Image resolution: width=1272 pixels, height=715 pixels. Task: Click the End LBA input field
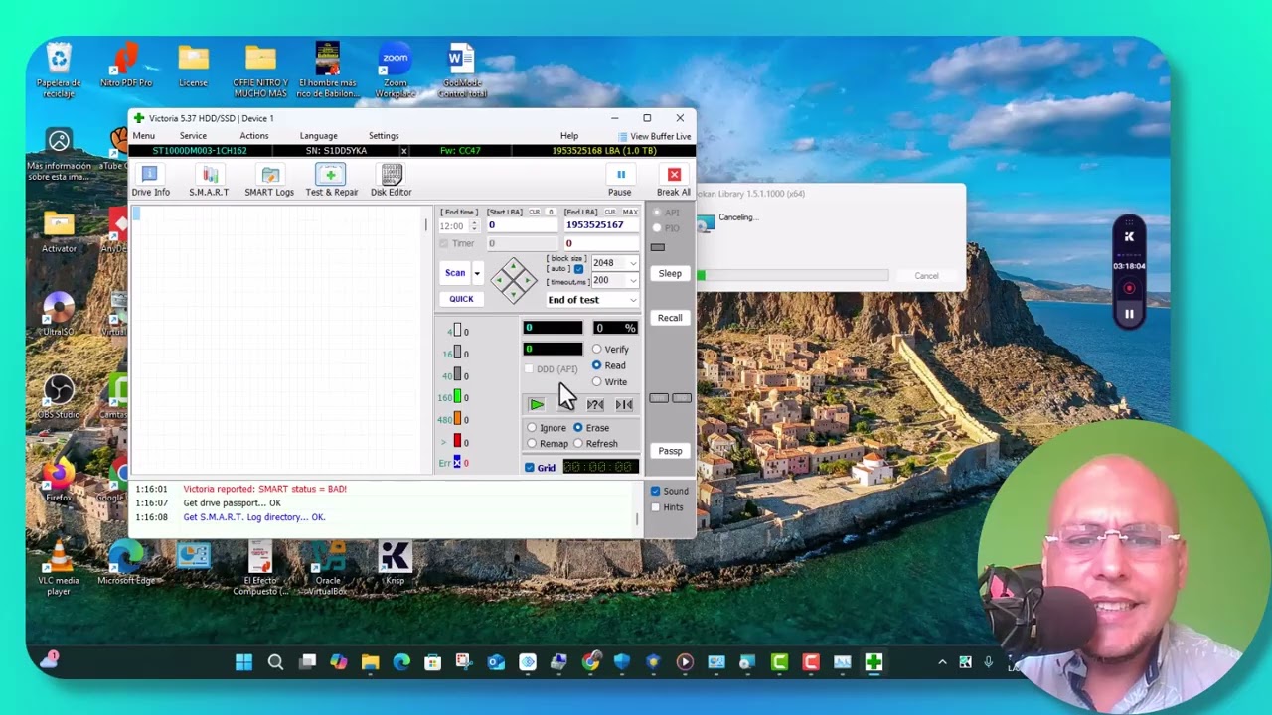pos(600,225)
